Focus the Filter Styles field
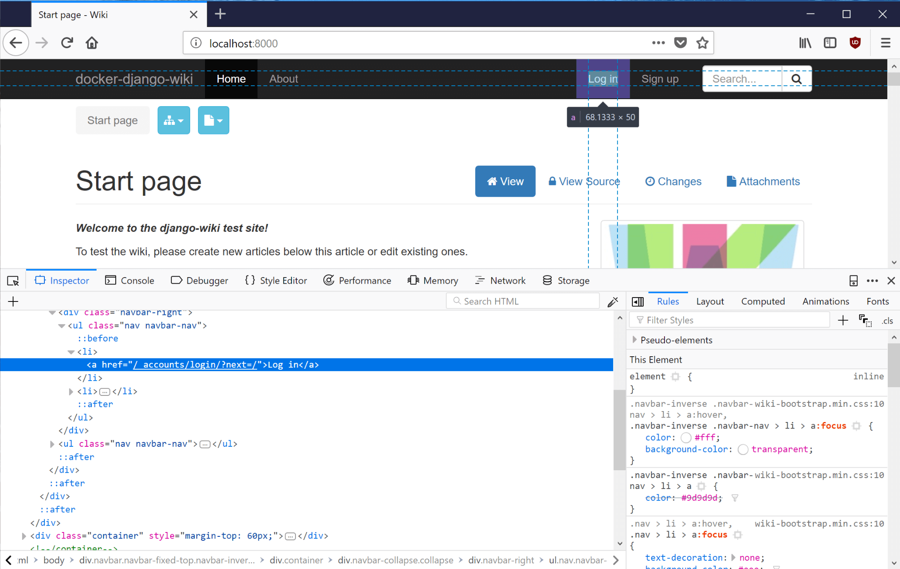The image size is (900, 569). [729, 320]
